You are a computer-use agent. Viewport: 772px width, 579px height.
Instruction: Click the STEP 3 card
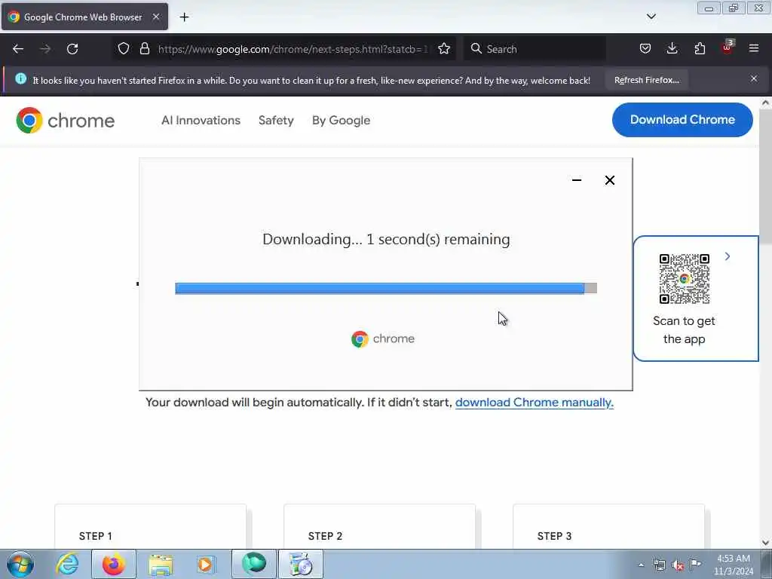pos(608,525)
